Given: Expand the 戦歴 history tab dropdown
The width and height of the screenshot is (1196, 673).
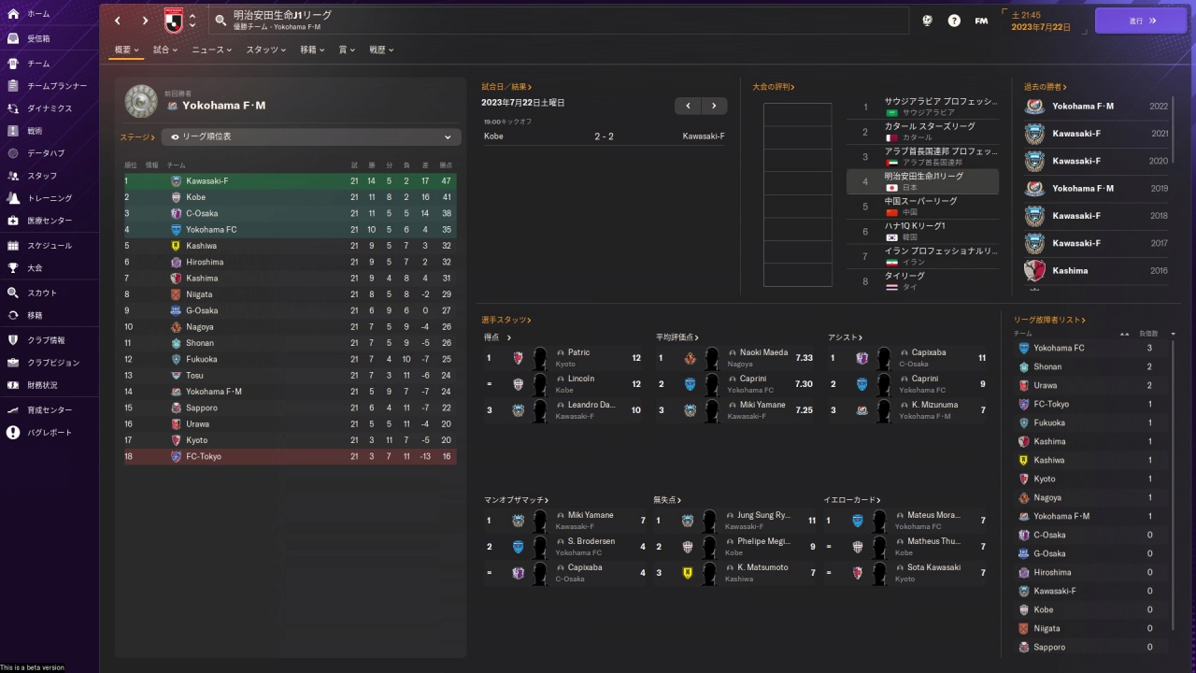Looking at the screenshot, I should (381, 50).
